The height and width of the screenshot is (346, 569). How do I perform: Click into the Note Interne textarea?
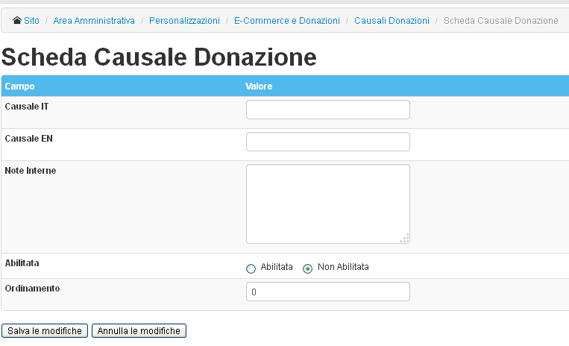tap(328, 204)
